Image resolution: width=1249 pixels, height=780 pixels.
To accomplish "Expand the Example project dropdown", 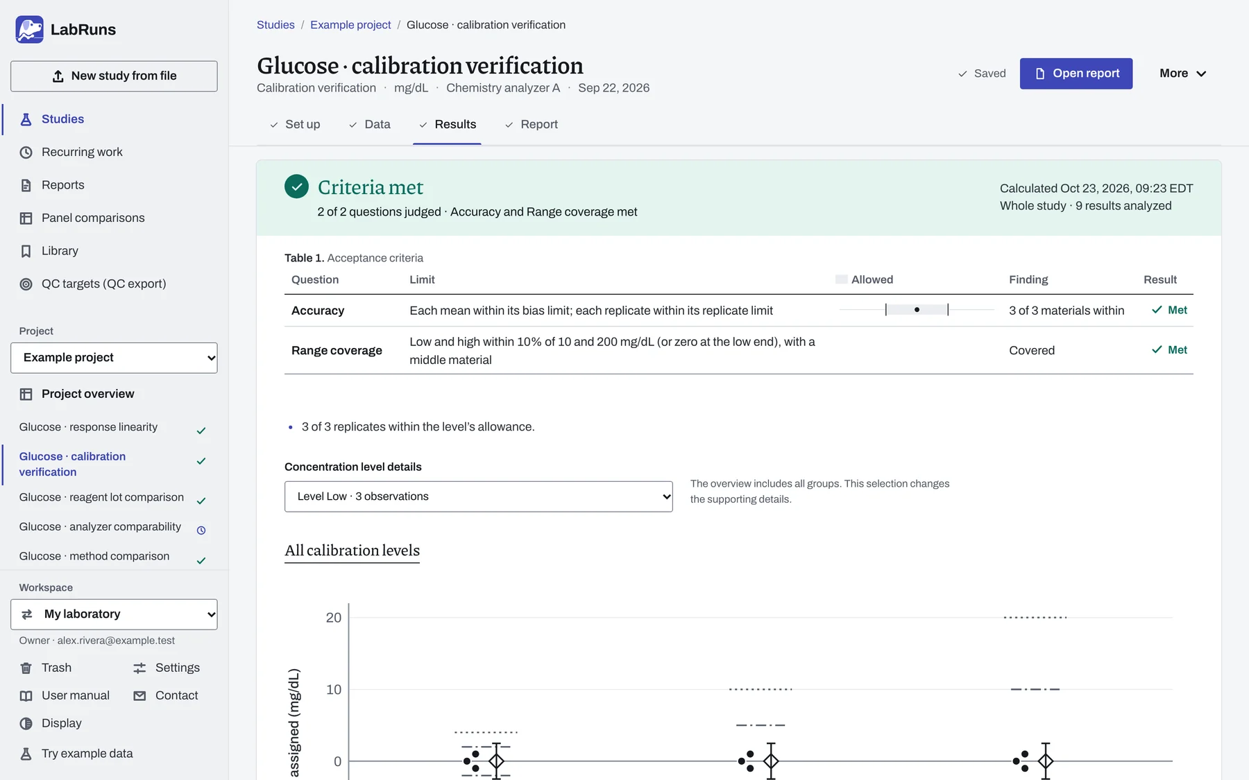I will pos(114,358).
